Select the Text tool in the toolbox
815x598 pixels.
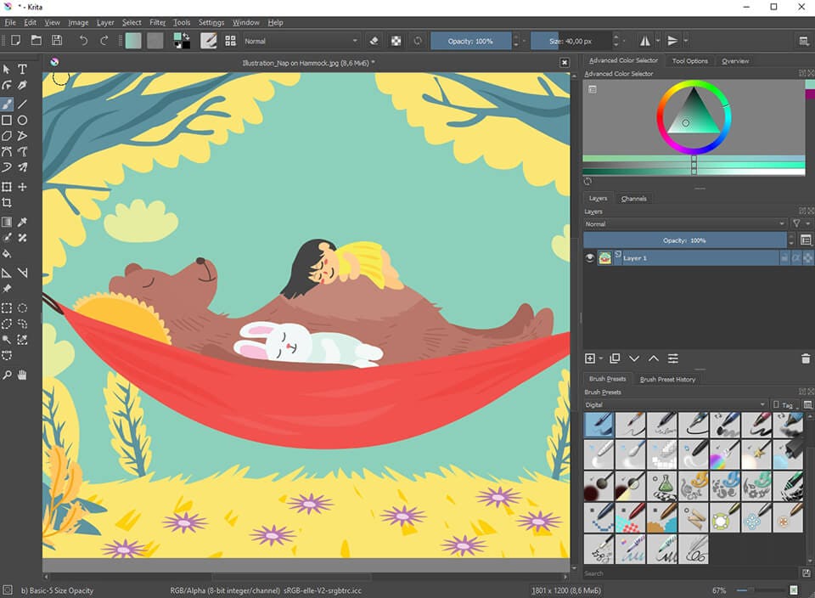point(23,70)
